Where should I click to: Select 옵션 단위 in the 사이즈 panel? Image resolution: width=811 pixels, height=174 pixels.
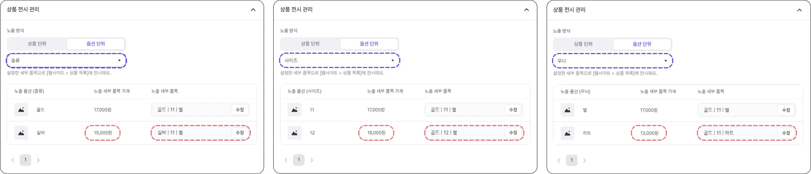pyautogui.click(x=369, y=44)
